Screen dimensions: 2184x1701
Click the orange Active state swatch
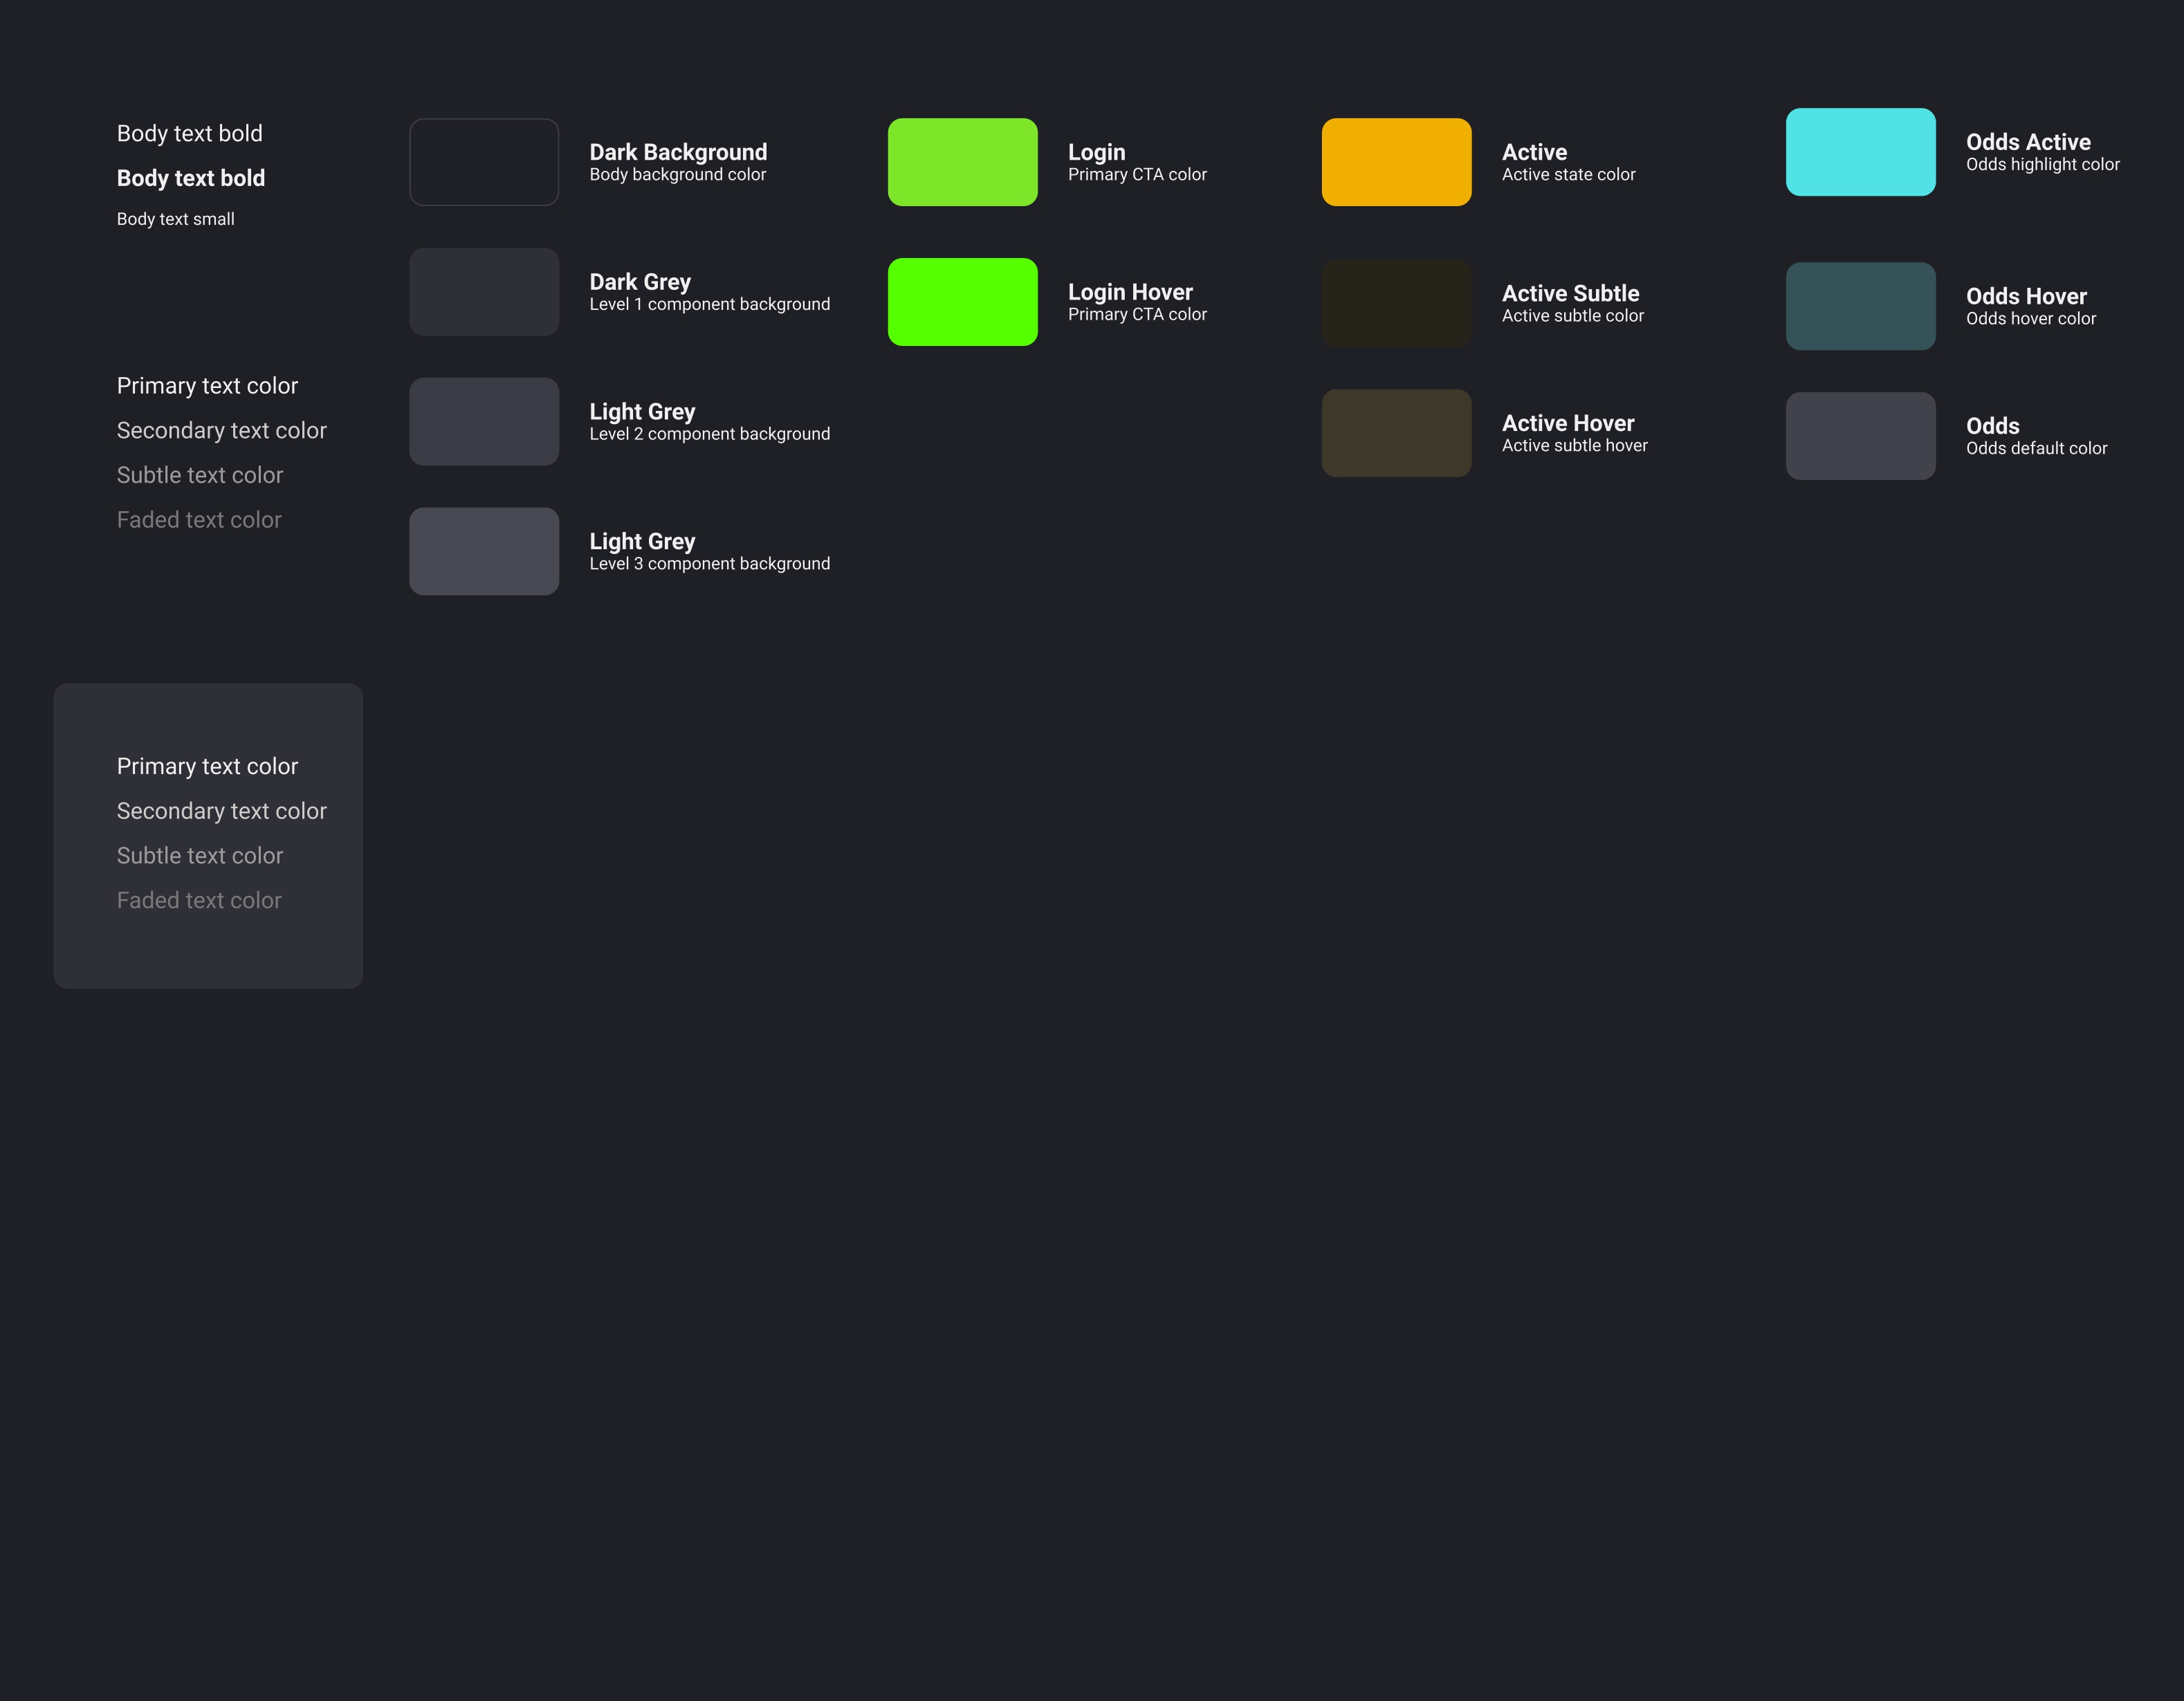click(x=1396, y=162)
